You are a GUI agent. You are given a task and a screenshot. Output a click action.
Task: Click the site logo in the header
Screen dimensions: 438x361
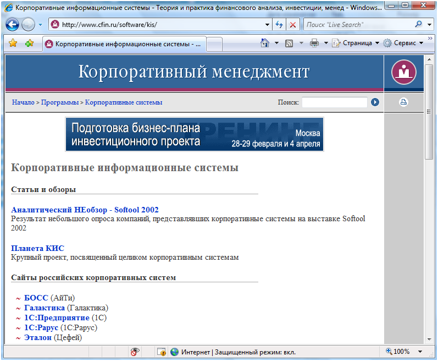pos(403,72)
